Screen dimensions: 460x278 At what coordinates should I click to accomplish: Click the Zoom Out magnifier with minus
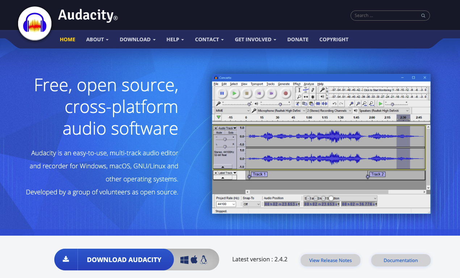click(x=358, y=104)
